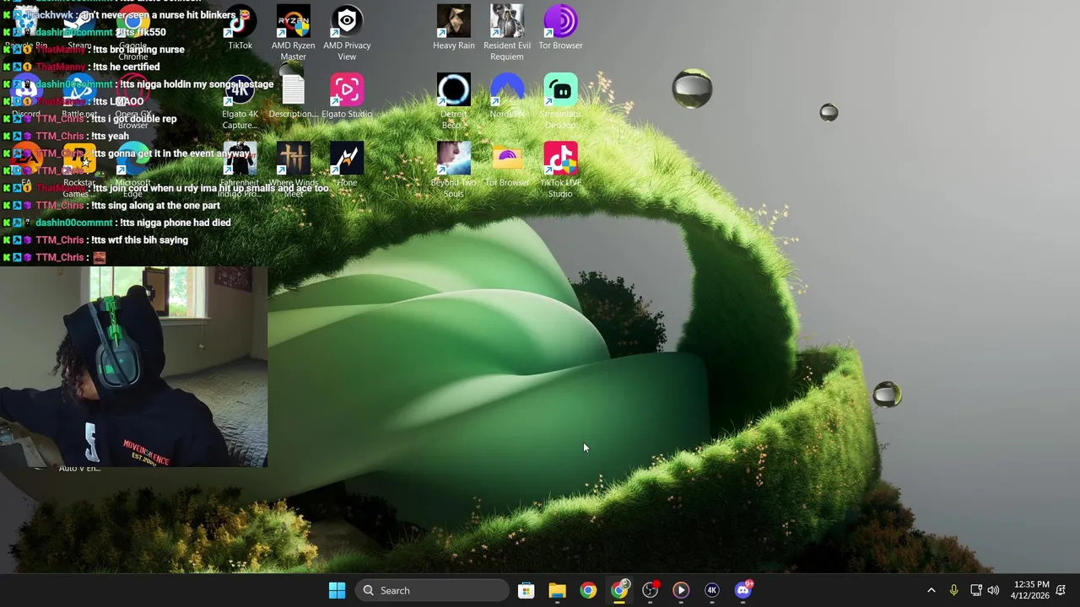Open the 4K Capture taskbar icon
Viewport: 1080px width, 607px height.
click(x=712, y=590)
